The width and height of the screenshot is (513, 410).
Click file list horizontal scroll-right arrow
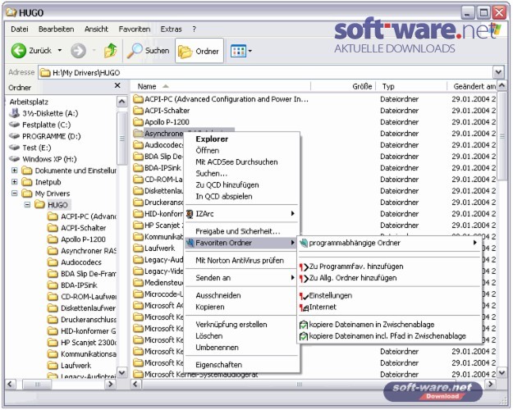pos(490,385)
